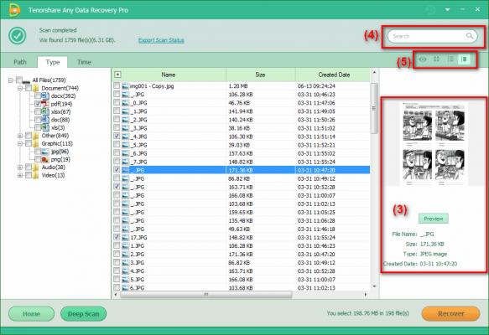This screenshot has width=489, height=335.
Task: Check the img001 - Copy.jpg checkbox
Action: click(x=117, y=85)
